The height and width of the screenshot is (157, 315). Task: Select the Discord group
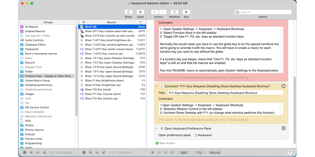click(x=47, y=62)
